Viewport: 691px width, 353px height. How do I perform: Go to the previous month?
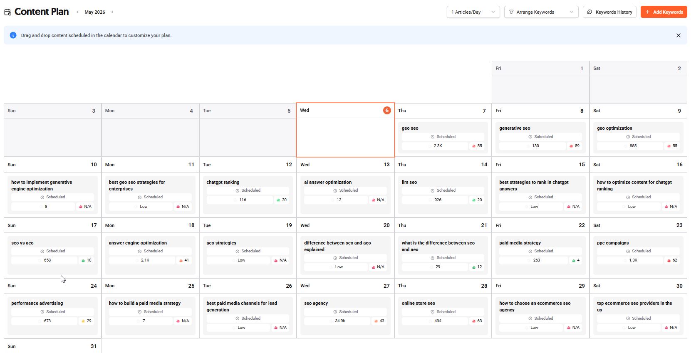point(77,12)
